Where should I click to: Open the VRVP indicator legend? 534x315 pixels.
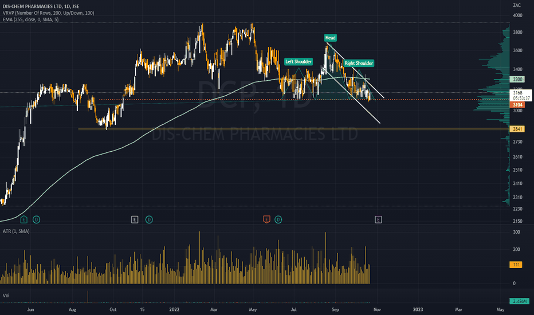point(48,13)
